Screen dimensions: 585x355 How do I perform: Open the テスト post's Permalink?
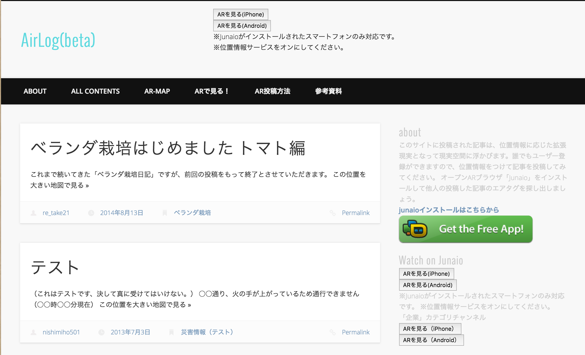pos(356,332)
